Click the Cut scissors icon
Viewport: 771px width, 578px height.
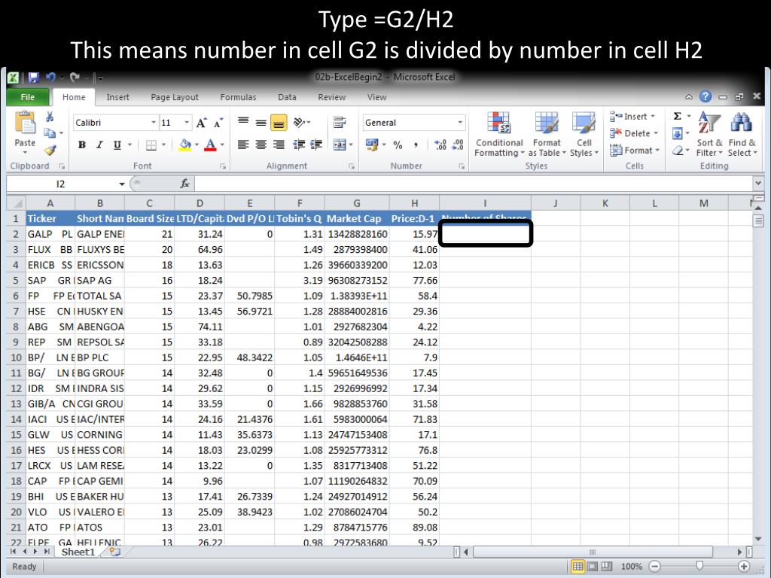50,117
